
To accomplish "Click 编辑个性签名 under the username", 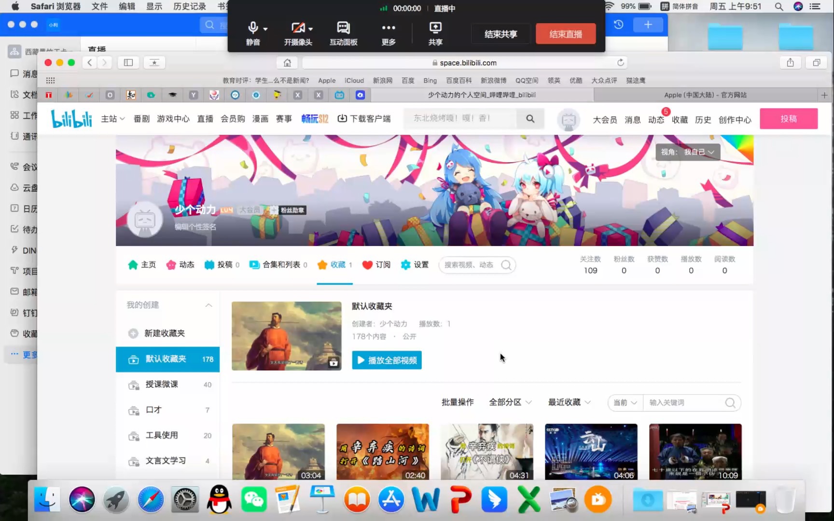I will pos(195,227).
